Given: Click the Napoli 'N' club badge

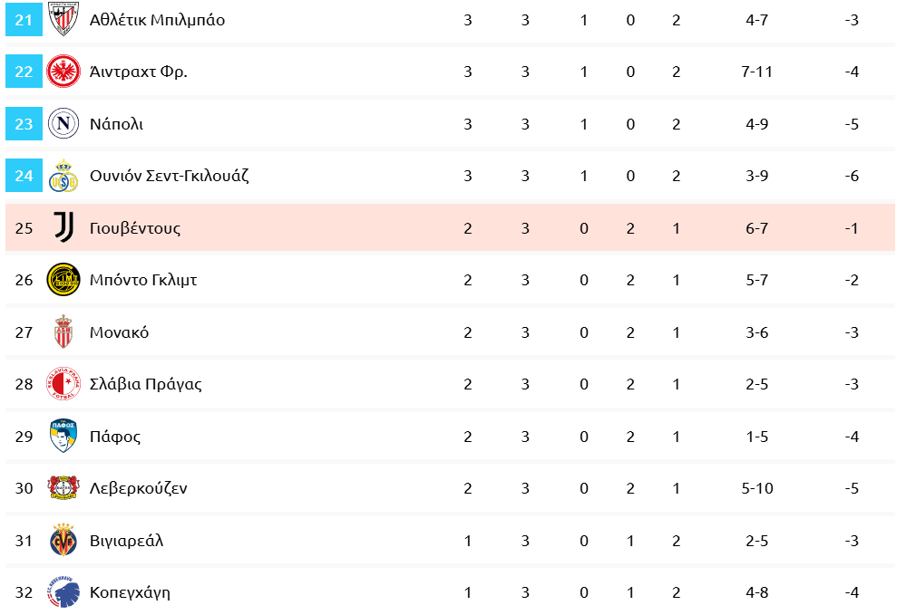Looking at the screenshot, I should click(x=63, y=123).
